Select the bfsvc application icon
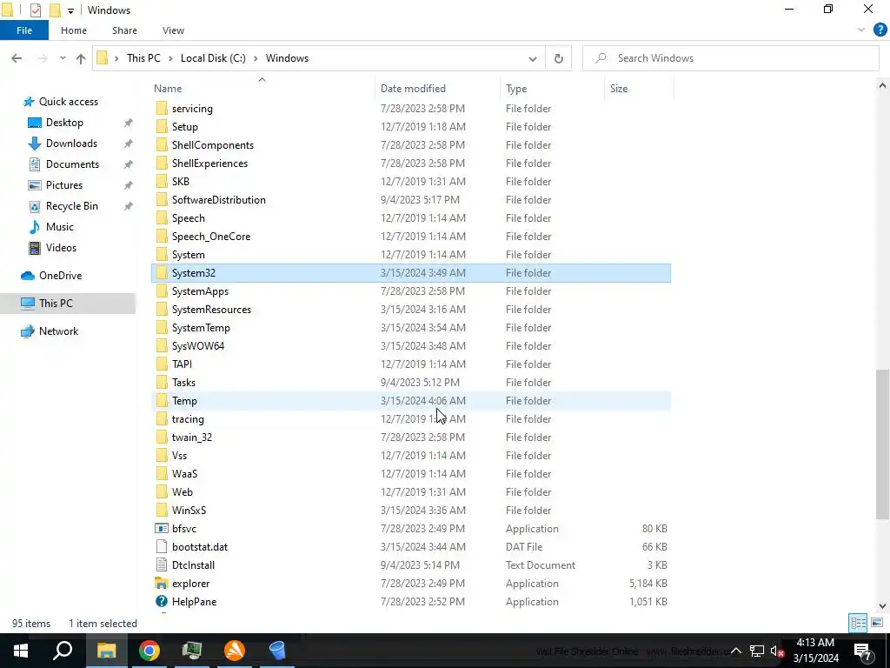Image resolution: width=890 pixels, height=668 pixels. 162,529
